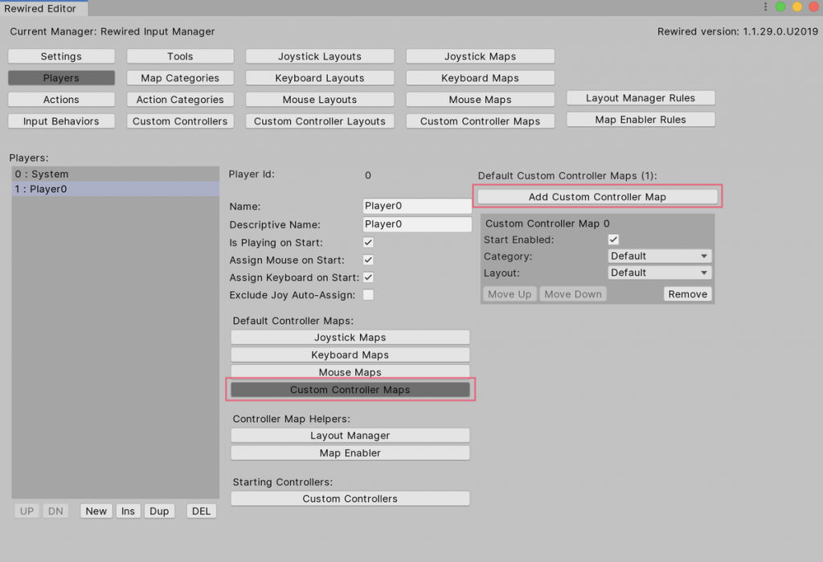Remove Custom Controller Map 0
Viewport: 823px width, 562px height.
pos(688,294)
